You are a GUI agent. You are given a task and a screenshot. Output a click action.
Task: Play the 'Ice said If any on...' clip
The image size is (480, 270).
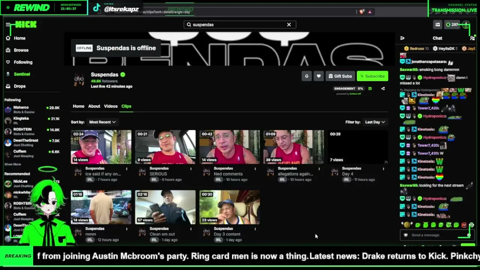click(x=101, y=147)
